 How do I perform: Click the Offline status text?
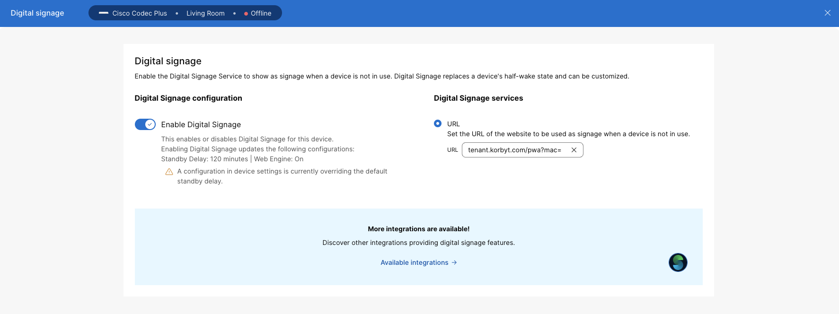[x=261, y=13]
